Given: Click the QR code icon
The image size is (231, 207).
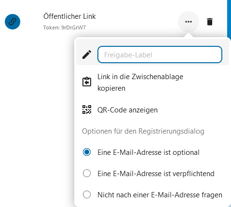Looking at the screenshot, I should [87, 110].
